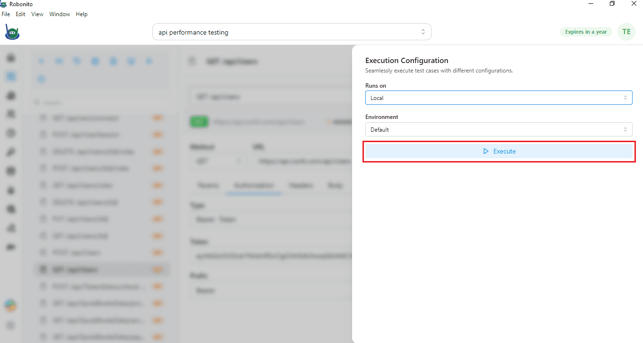The image size is (643, 343).
Task: Open the Edit menu
Action: 20,14
